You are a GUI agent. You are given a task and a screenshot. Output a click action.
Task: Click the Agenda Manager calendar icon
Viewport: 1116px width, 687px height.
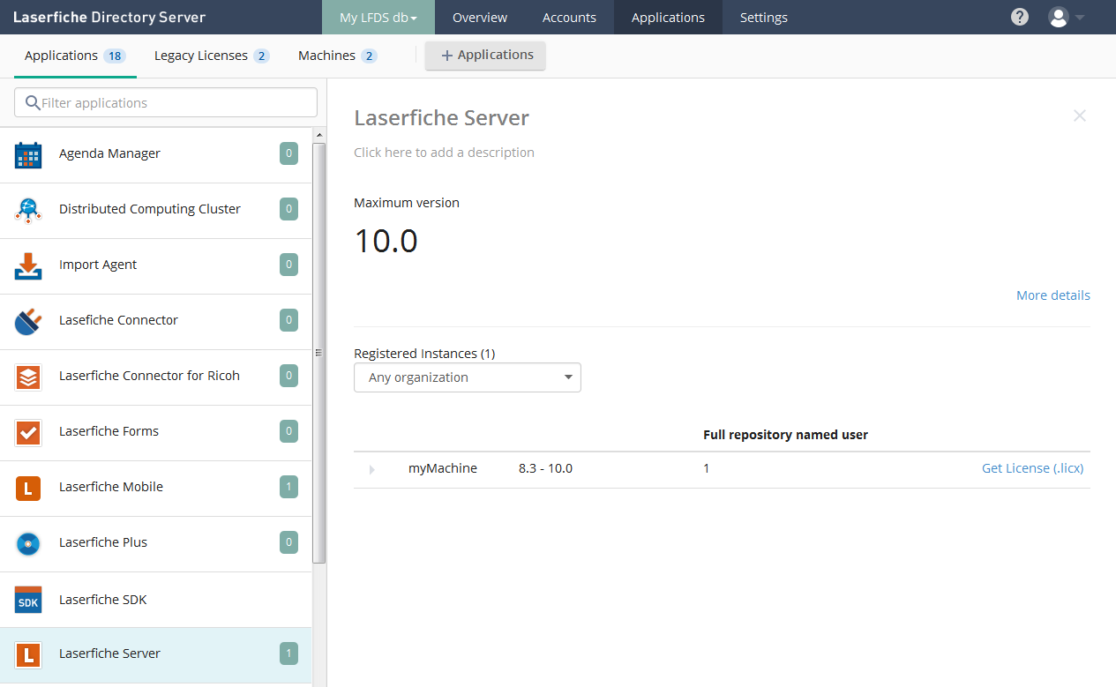(x=28, y=155)
